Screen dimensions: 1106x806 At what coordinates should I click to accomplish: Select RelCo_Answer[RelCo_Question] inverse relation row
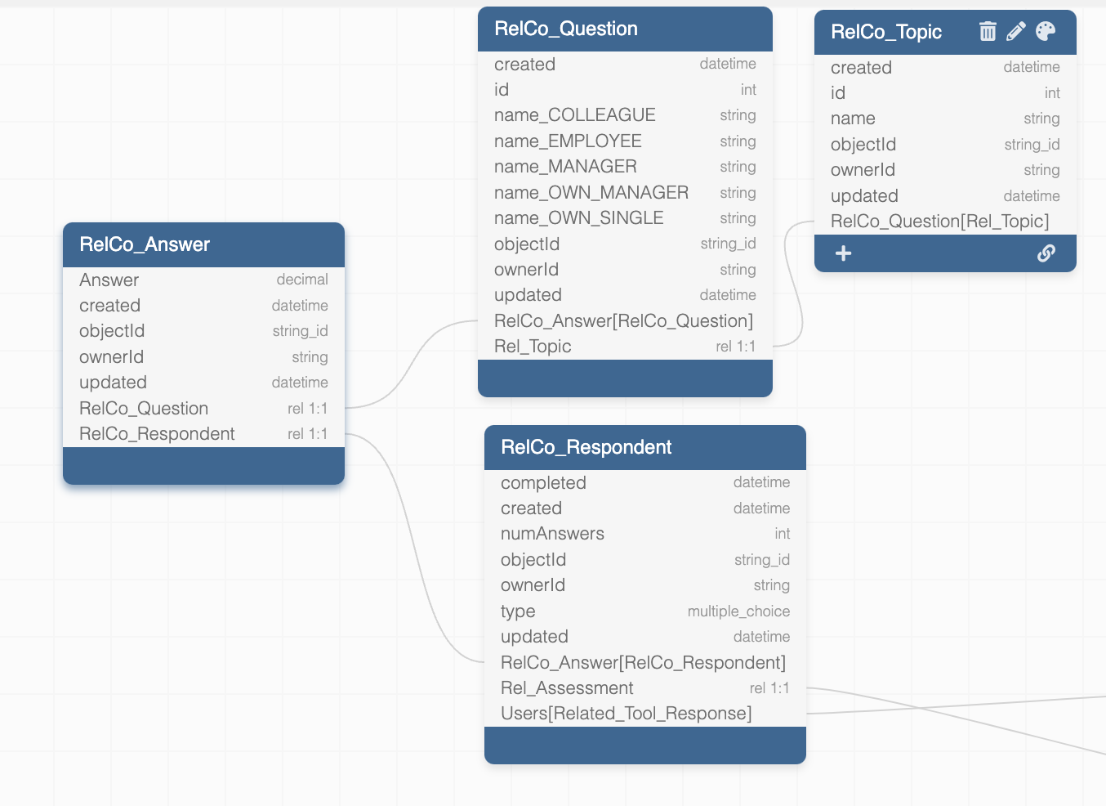coord(625,321)
